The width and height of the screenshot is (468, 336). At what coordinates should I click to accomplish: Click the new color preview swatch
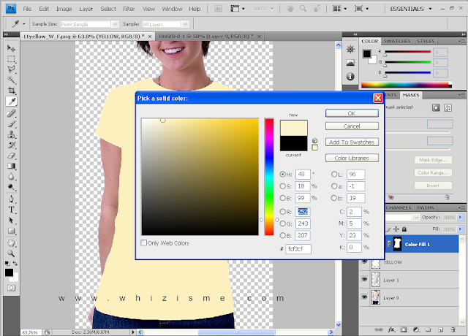[293, 129]
